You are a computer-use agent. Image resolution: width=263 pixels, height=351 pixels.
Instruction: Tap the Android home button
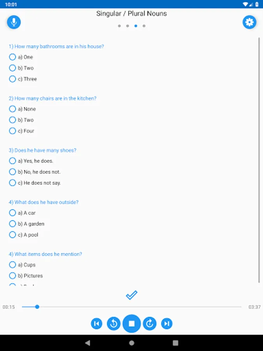tap(132, 343)
